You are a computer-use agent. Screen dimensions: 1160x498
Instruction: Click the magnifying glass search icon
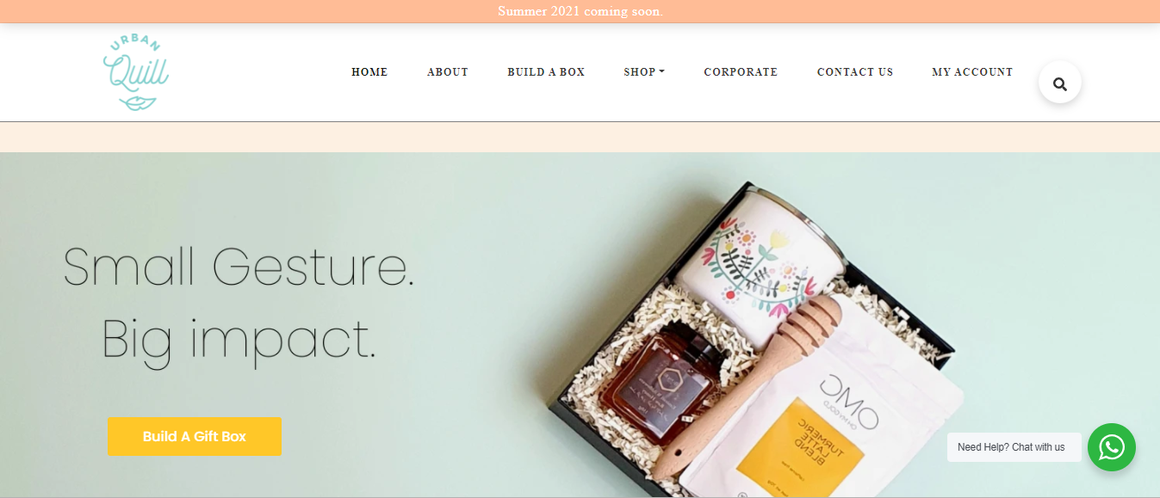[x=1059, y=83]
